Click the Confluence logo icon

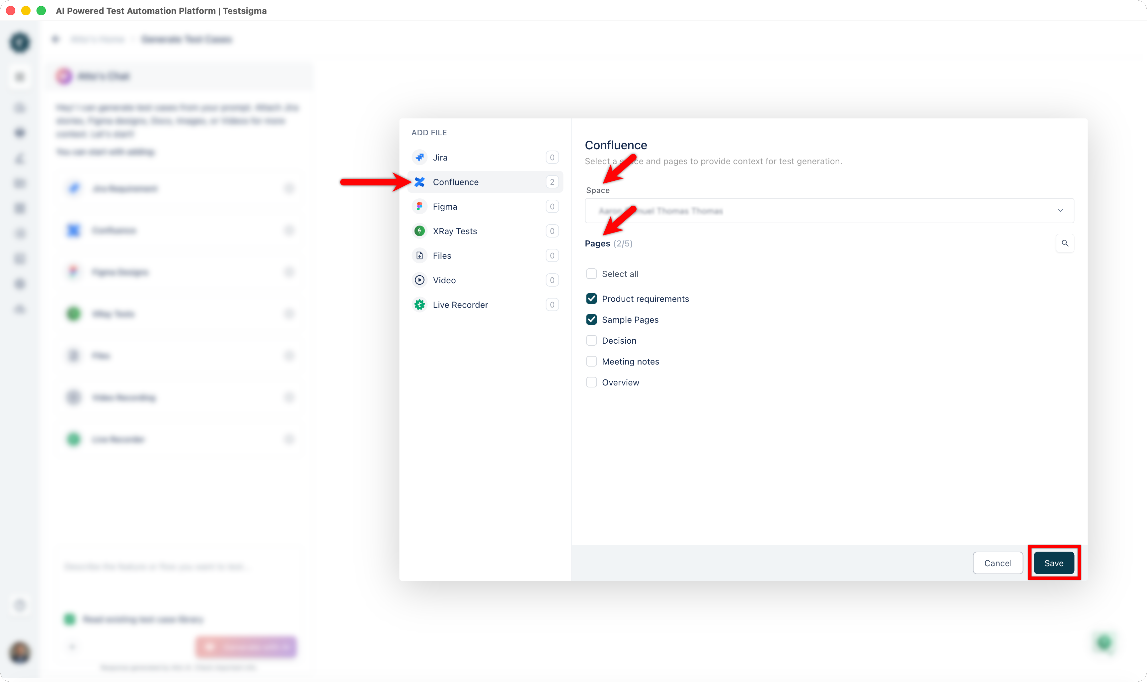(x=419, y=182)
